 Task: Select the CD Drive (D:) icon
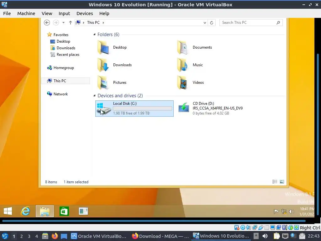[x=183, y=107]
